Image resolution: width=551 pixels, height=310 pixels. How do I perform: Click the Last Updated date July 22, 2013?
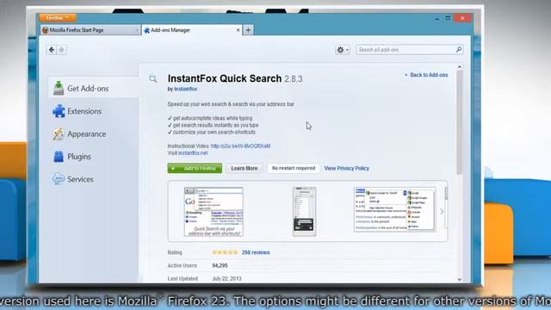click(x=226, y=278)
